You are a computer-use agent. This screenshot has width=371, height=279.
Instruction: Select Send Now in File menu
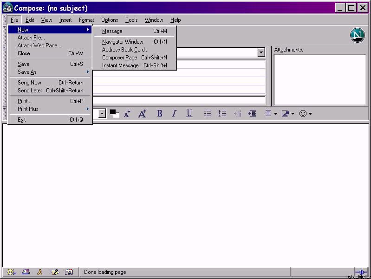pos(50,83)
